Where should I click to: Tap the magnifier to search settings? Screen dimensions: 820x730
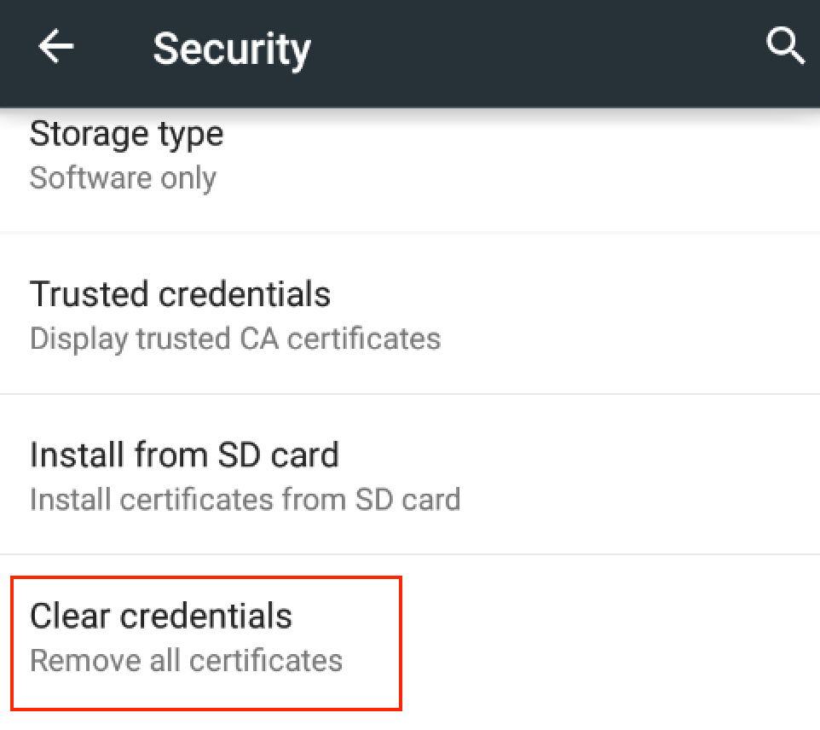784,47
